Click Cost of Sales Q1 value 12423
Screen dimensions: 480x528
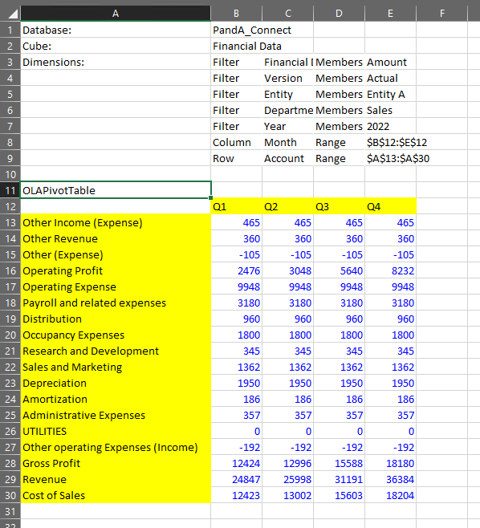click(237, 495)
